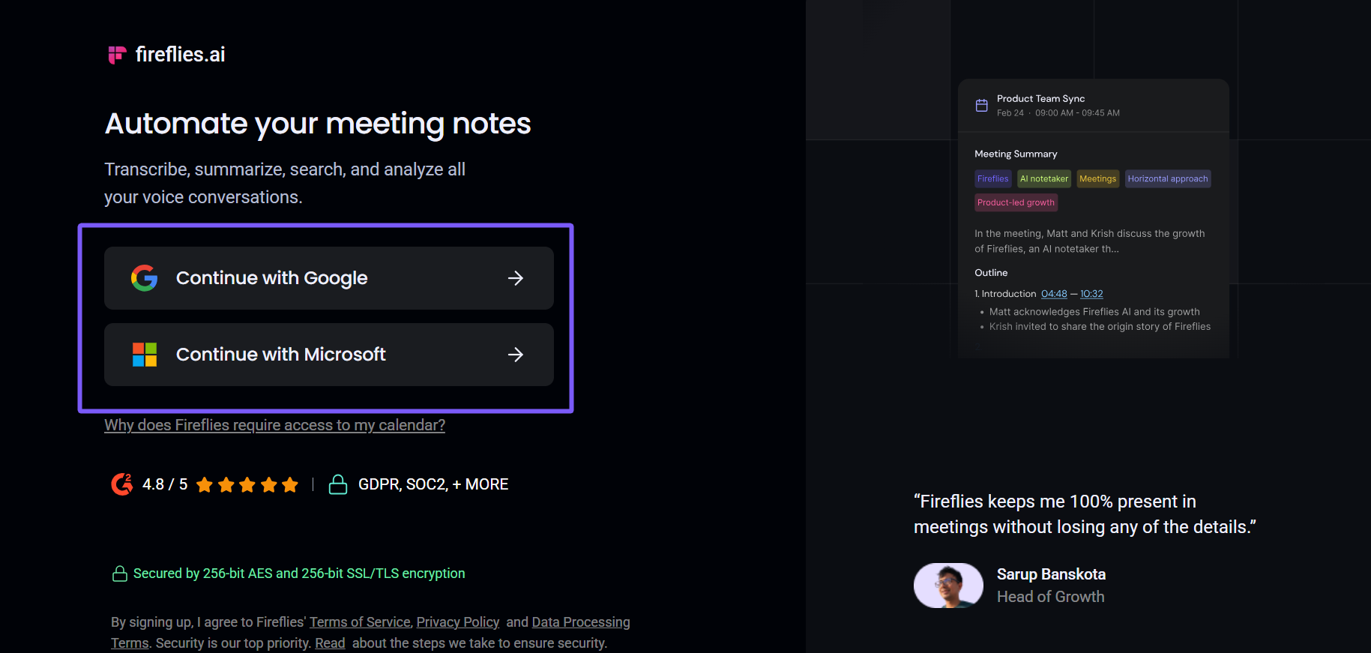Click the padlock icon beside GDPR, SOC2
The width and height of the screenshot is (1371, 653).
[x=338, y=484]
